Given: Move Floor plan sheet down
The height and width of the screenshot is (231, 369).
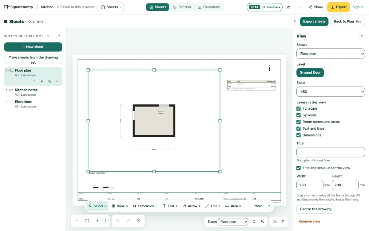Looking at the screenshot, I should [x=42, y=81].
